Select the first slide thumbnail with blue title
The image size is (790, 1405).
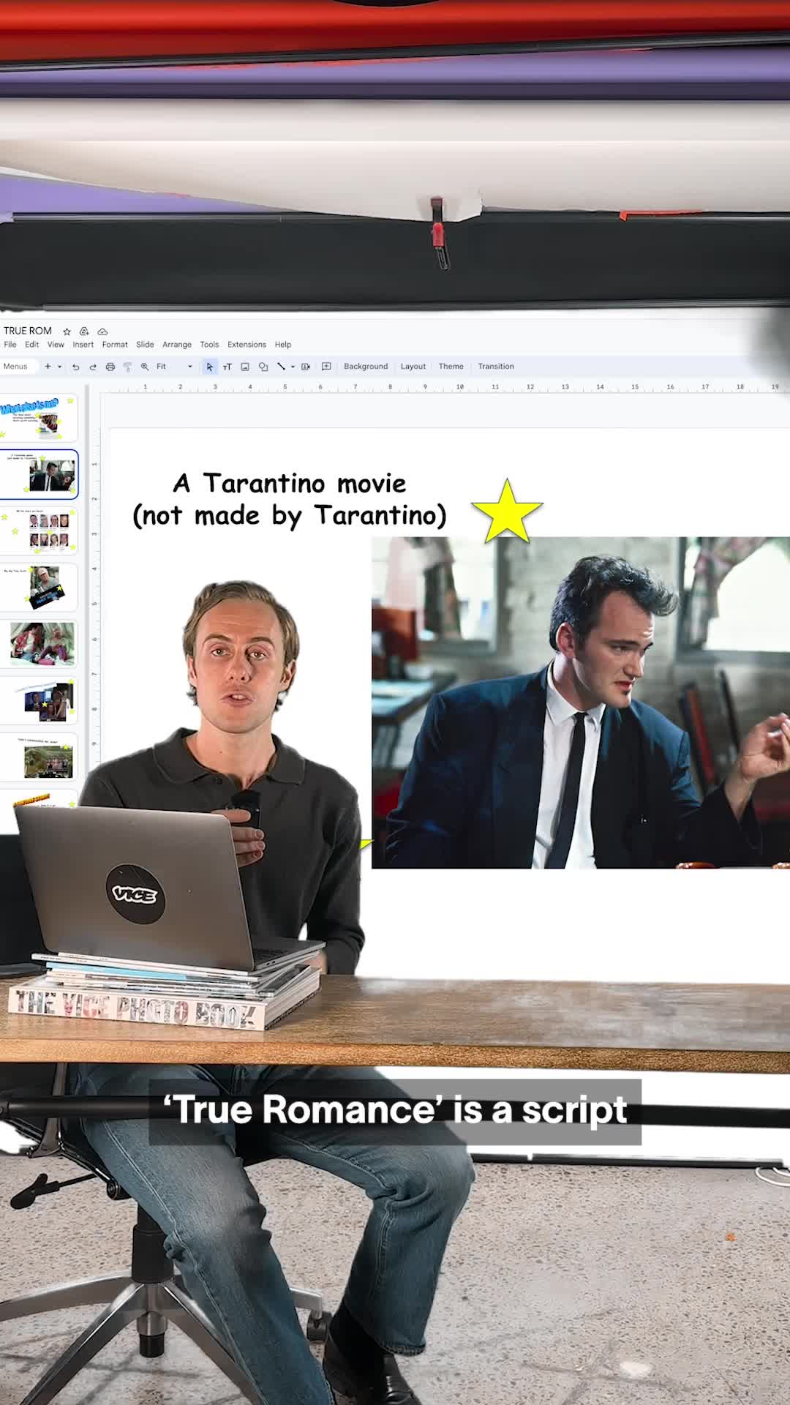[38, 418]
